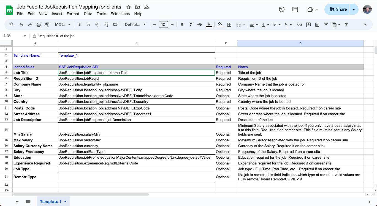Move the document to a folder
The width and height of the screenshot is (377, 206).
click(x=137, y=7)
